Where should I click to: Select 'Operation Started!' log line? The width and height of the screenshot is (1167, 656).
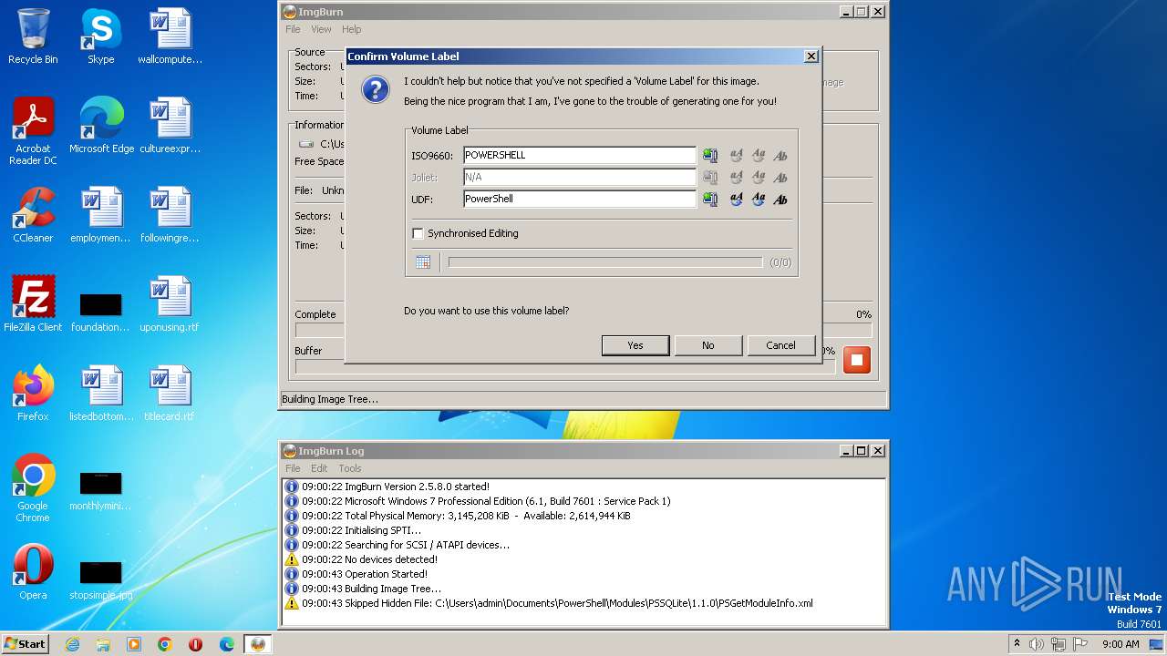[x=365, y=574]
